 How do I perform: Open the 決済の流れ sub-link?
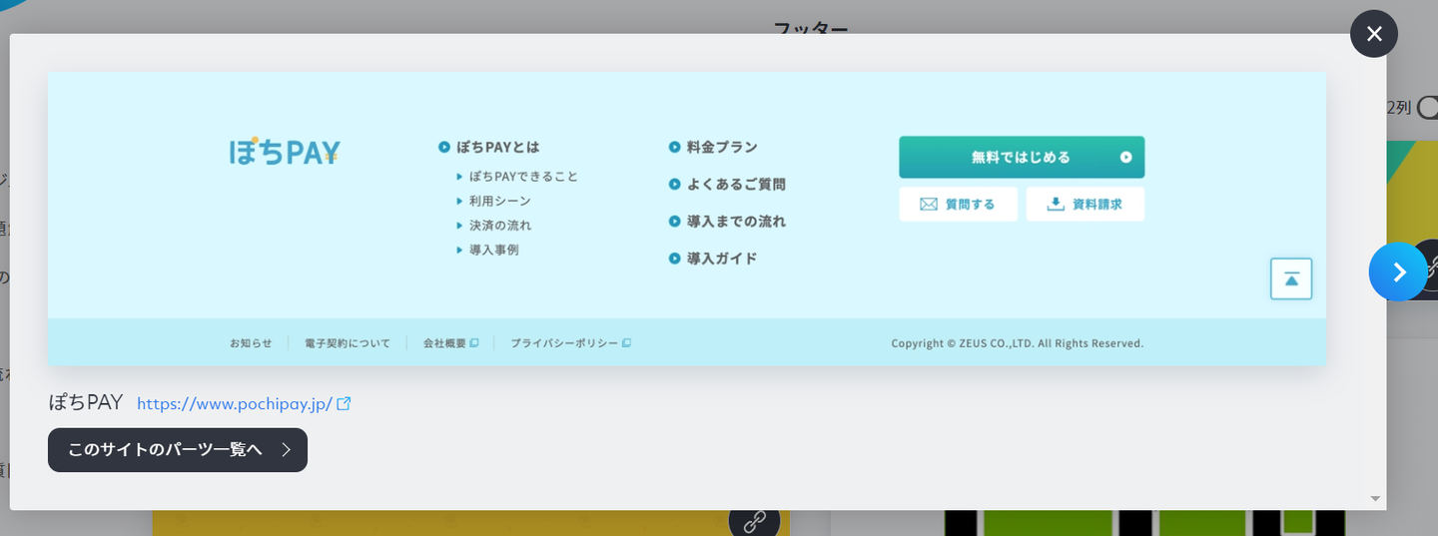click(493, 226)
